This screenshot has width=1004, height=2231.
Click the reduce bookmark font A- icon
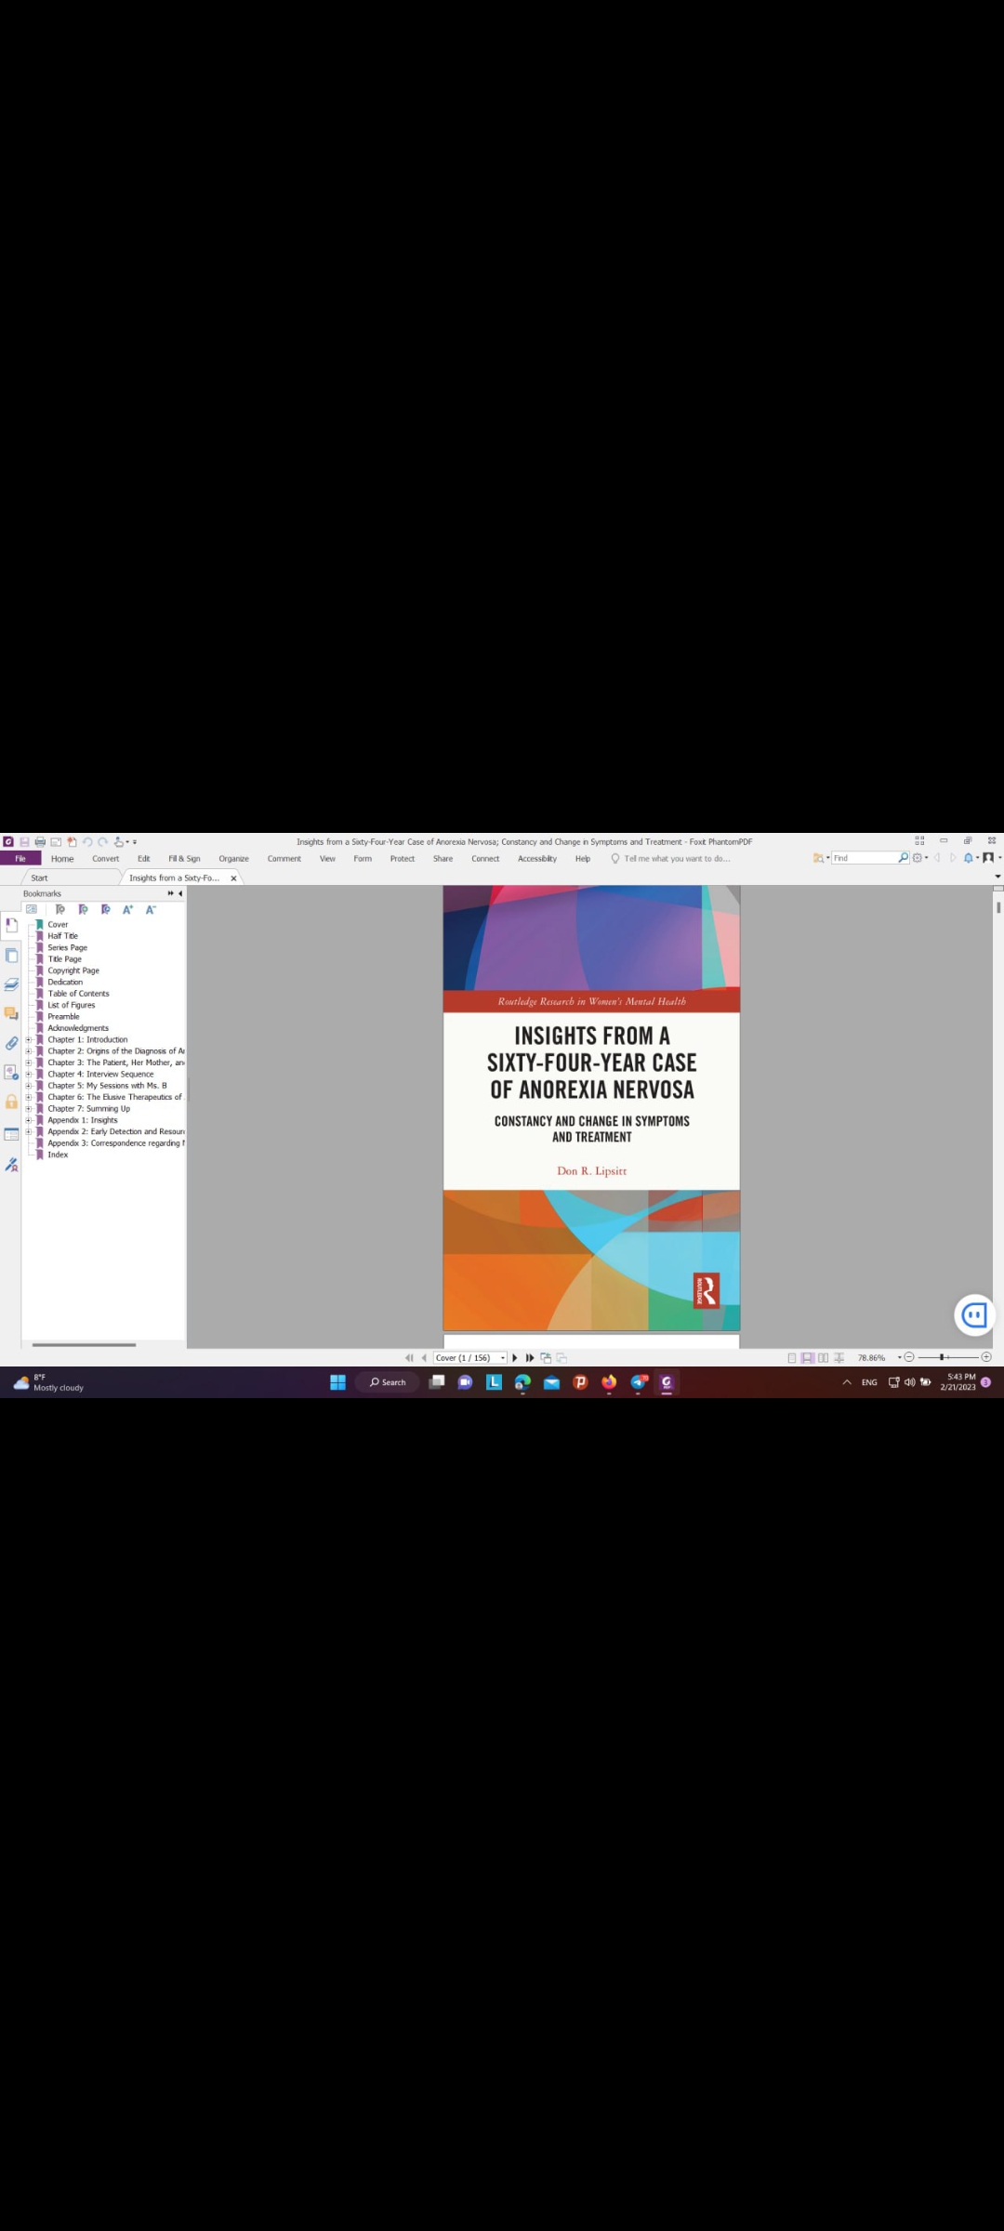pyautogui.click(x=151, y=909)
